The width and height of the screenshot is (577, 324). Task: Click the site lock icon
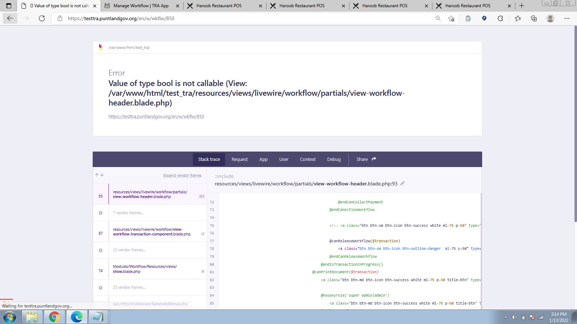60,18
